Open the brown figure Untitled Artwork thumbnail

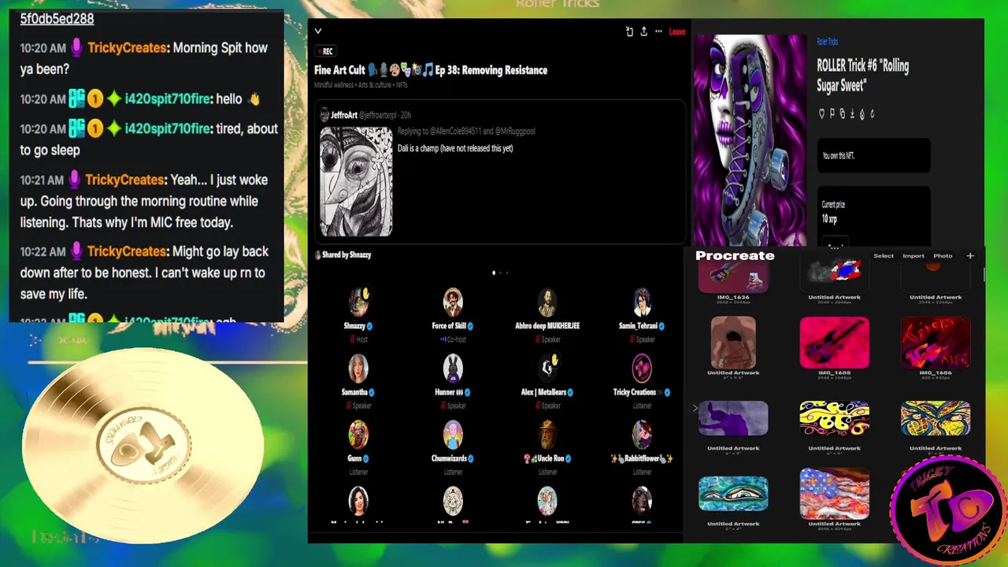coord(733,343)
